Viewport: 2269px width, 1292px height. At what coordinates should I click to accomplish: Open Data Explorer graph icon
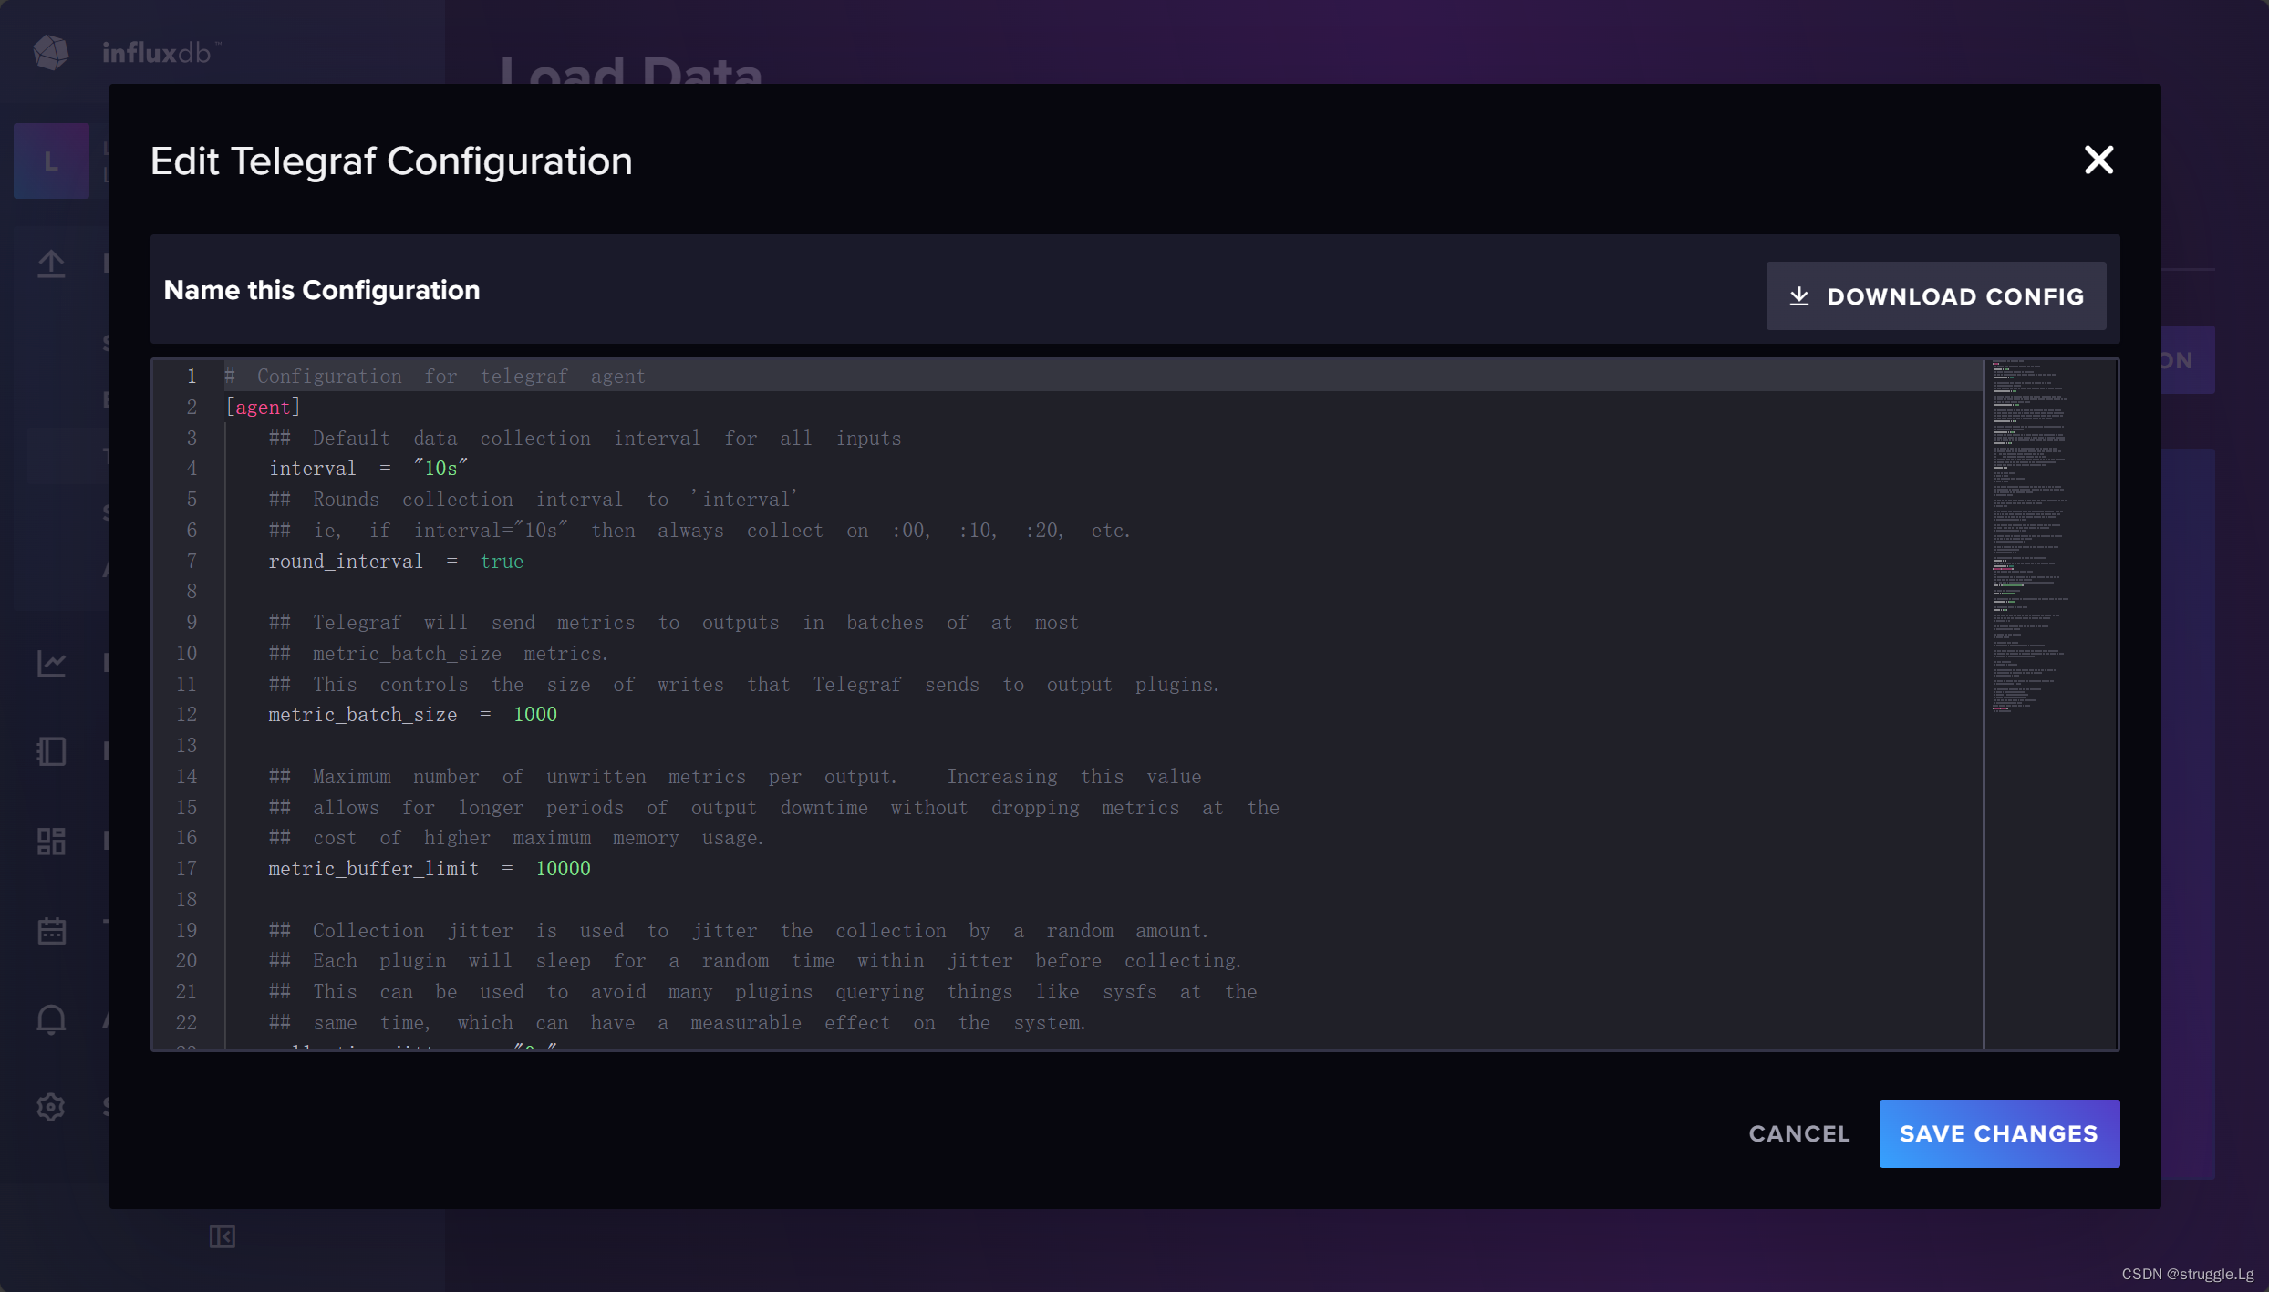[51, 663]
